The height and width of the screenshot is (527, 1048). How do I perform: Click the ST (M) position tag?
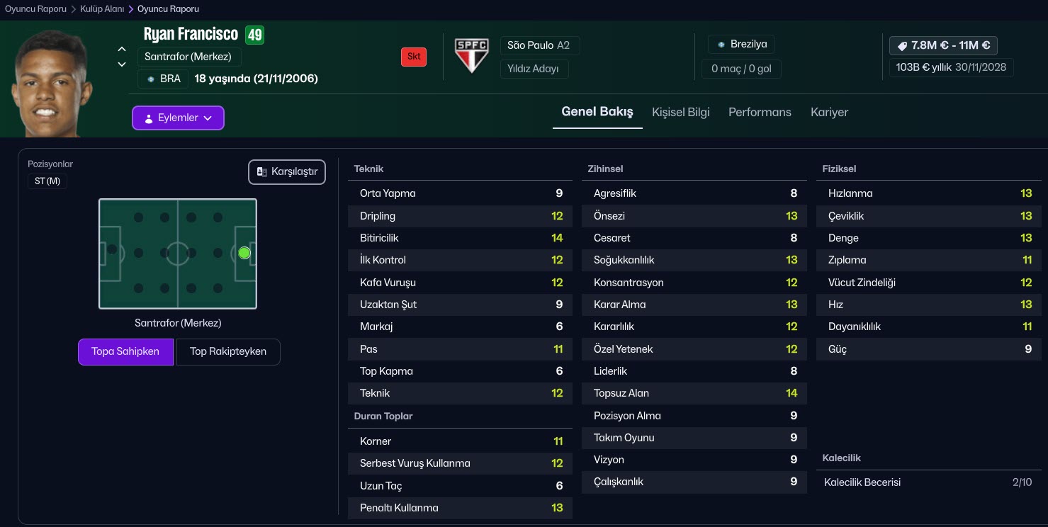point(47,181)
